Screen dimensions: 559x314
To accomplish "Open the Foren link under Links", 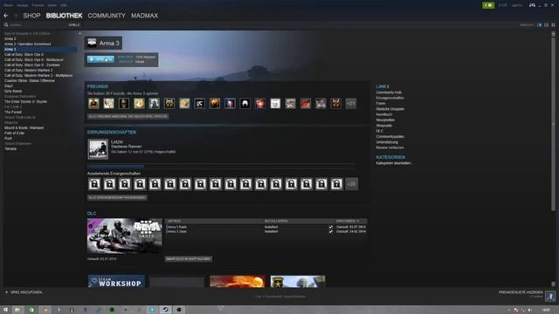I will 381,103.
